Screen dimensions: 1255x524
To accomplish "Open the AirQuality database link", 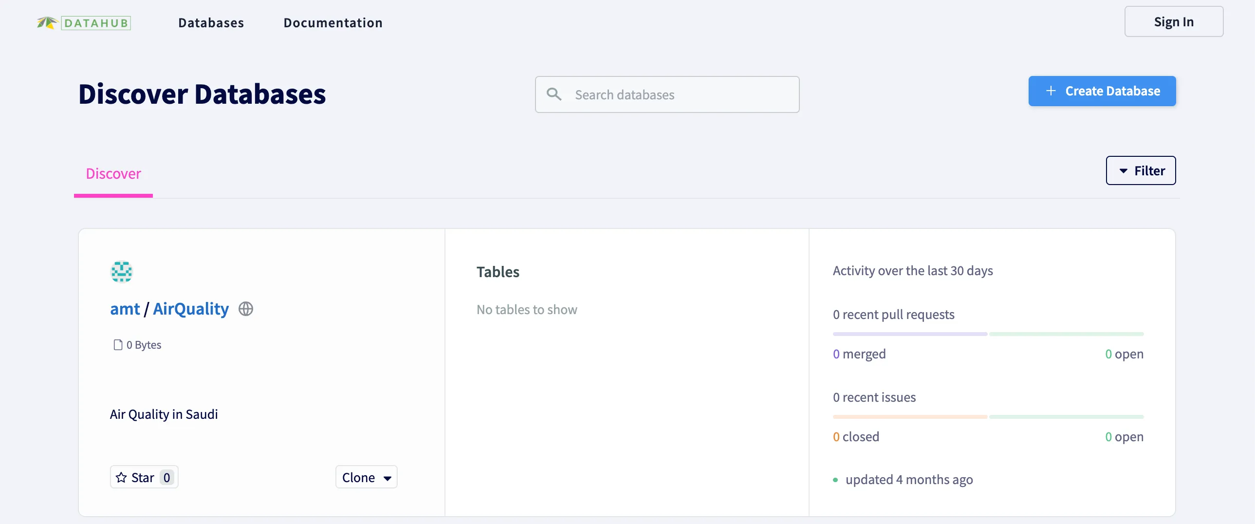I will coord(190,309).
